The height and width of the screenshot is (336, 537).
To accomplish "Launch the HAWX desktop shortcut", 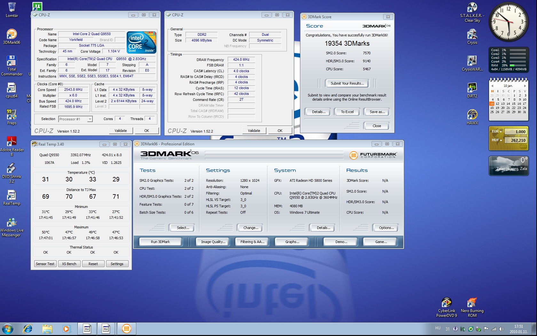I will click(x=472, y=117).
